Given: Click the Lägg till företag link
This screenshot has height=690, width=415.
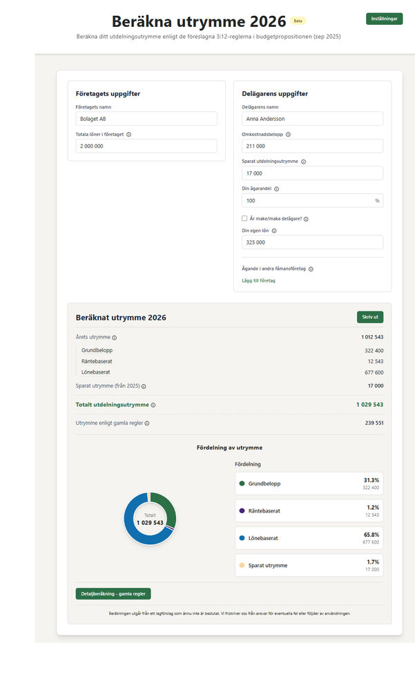Looking at the screenshot, I should coord(258,280).
